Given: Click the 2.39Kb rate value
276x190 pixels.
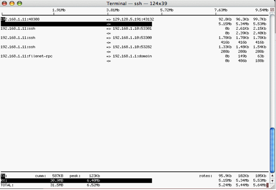Looking at the screenshot, I should click(243, 33).
